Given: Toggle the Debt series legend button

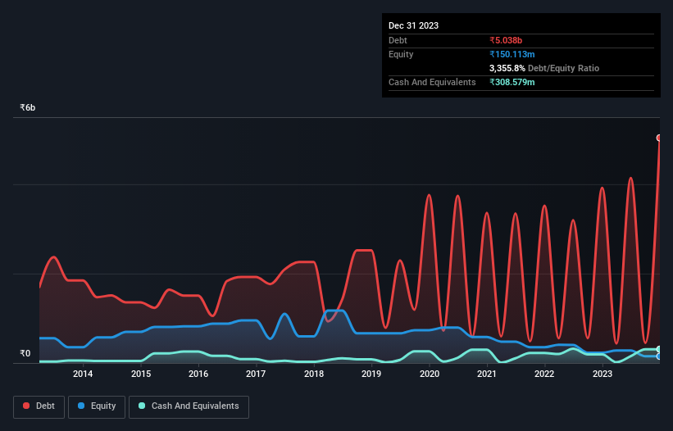Looking at the screenshot, I should coord(39,406).
